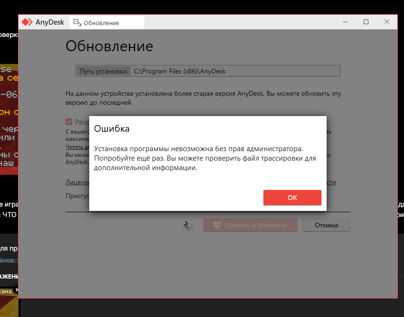Open the Лицензи... agreement link
Image resolution: width=404 pixels, height=317 pixels.
pos(77,182)
